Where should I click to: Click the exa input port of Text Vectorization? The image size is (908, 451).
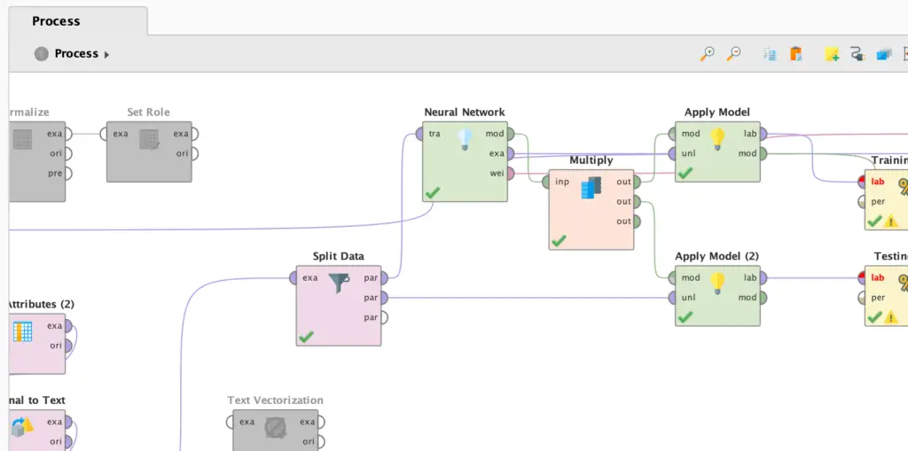pos(231,423)
